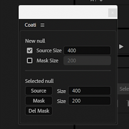Select the Coati panel tab title
The image size is (129, 129).
tap(30, 25)
